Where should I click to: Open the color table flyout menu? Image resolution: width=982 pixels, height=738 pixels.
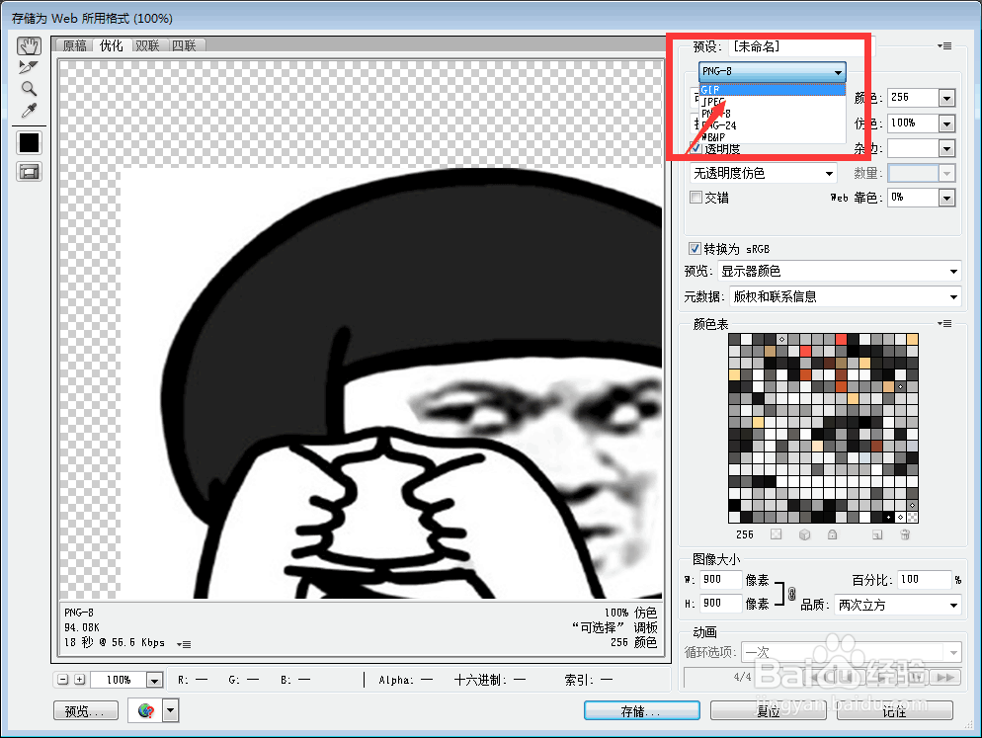(945, 324)
